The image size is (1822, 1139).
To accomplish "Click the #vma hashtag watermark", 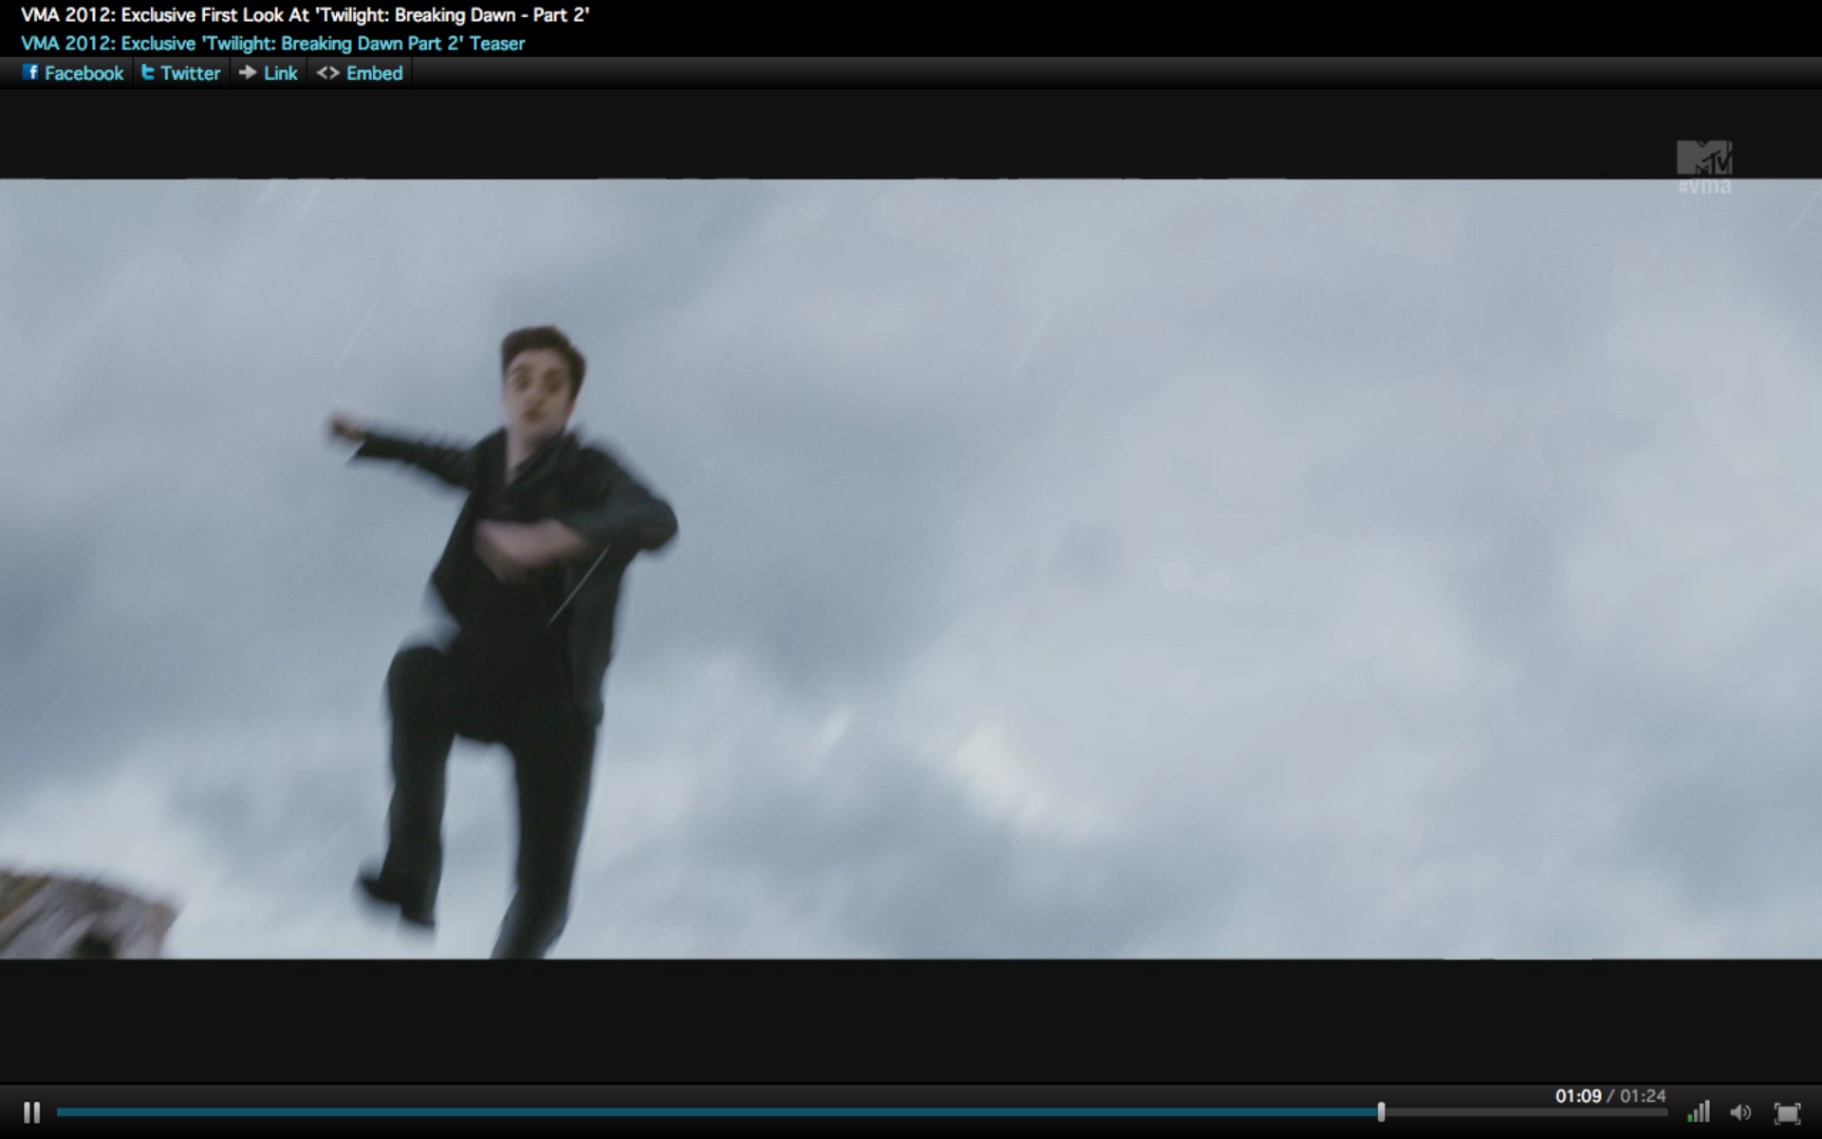I will coord(1704,187).
